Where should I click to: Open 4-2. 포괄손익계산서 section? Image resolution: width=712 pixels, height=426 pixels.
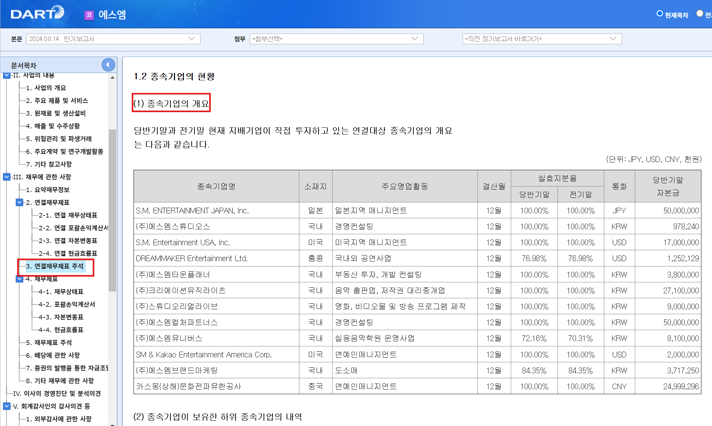point(67,304)
